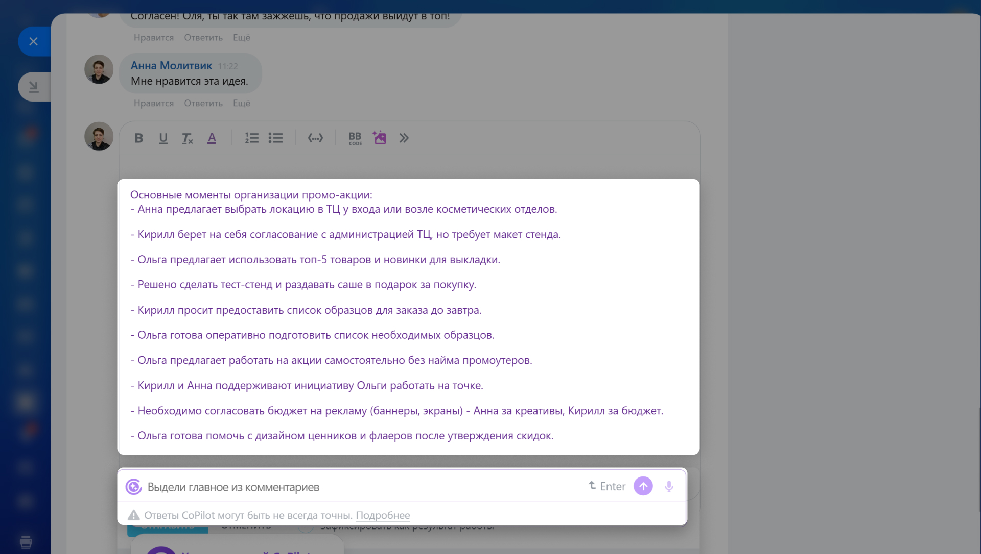Open the text color picker
Screen dimensions: 981x554
pyautogui.click(x=212, y=138)
